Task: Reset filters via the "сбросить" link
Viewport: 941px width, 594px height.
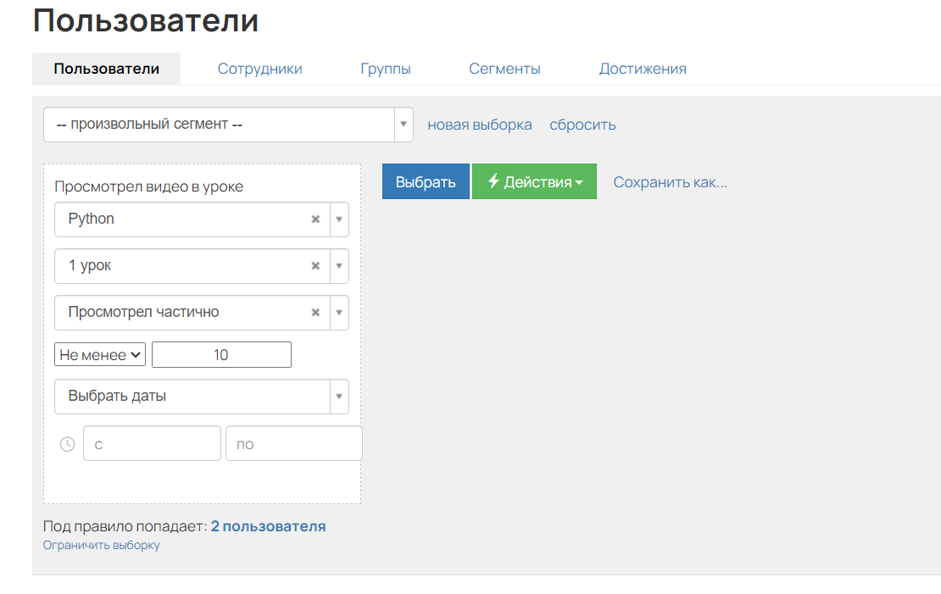Action: 582,124
